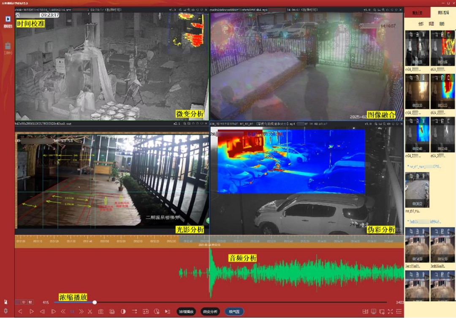The width and height of the screenshot is (456, 318).
Task: Switch to four-pane grid layout icon
Action: pos(365,312)
